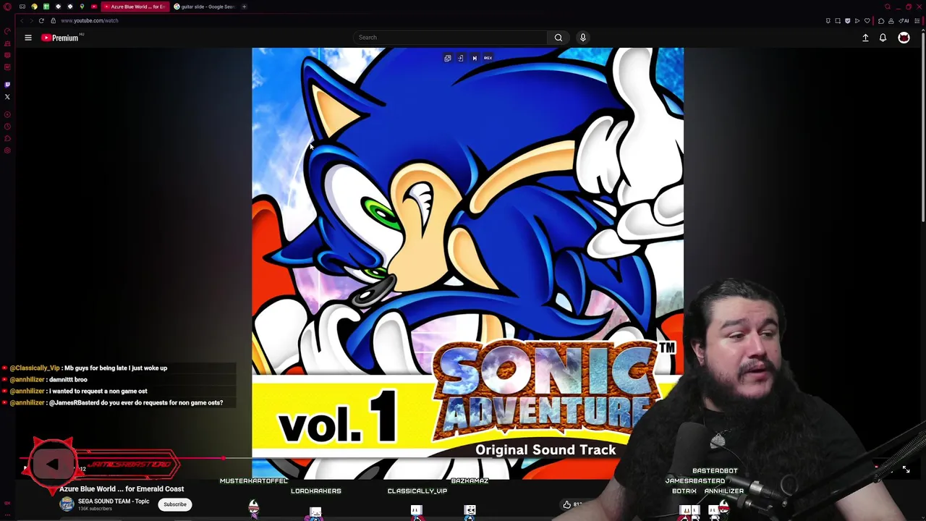The image size is (926, 521).
Task: Open the pinned Google Maps tab
Action: 82,7
